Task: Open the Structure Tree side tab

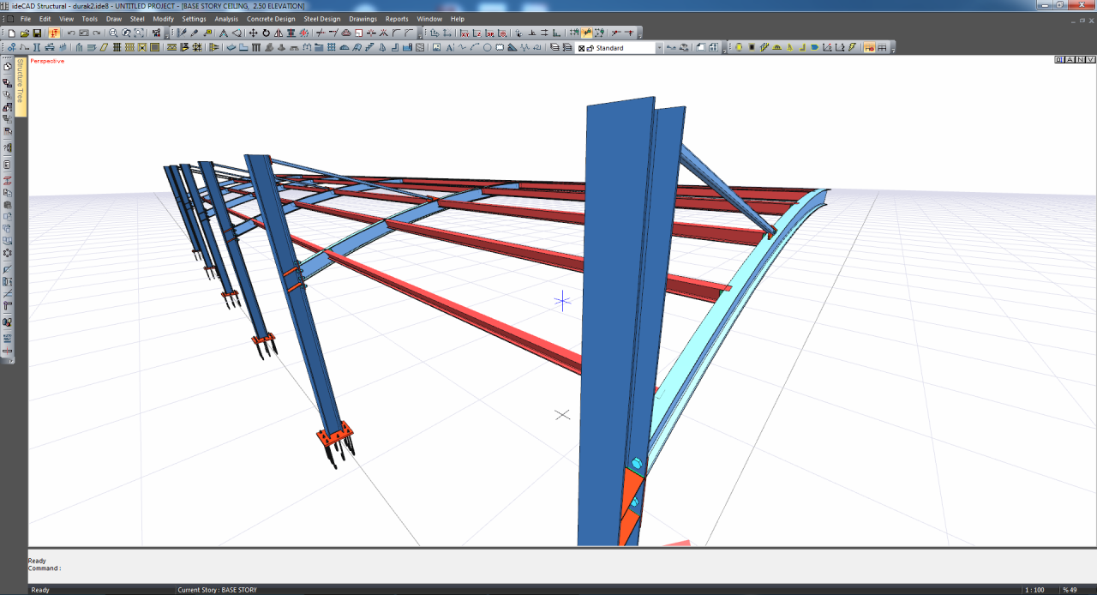Action: (21, 86)
